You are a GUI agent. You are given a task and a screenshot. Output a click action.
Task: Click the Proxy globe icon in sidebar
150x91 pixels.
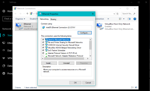pyautogui.click(x=4, y=73)
